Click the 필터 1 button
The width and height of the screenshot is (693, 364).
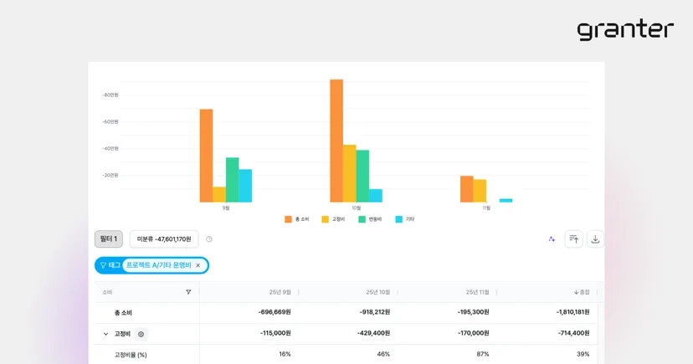pos(109,239)
